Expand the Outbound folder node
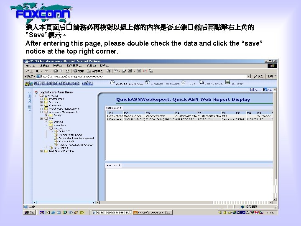 [x=41, y=105]
